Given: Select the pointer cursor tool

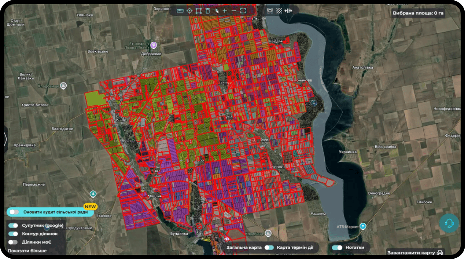Looking at the screenshot, I should pyautogui.click(x=216, y=10).
